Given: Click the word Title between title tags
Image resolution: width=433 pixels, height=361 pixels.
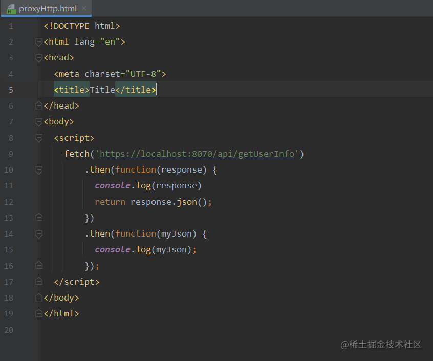Looking at the screenshot, I should [x=102, y=90].
